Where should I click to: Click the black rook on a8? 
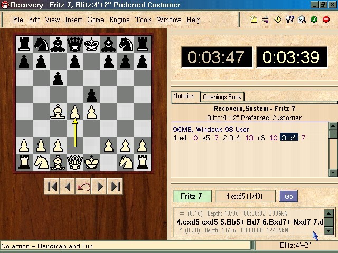tap(24, 44)
